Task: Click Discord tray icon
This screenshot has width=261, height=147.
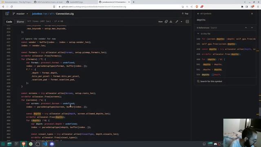Action: [x=215, y=144]
